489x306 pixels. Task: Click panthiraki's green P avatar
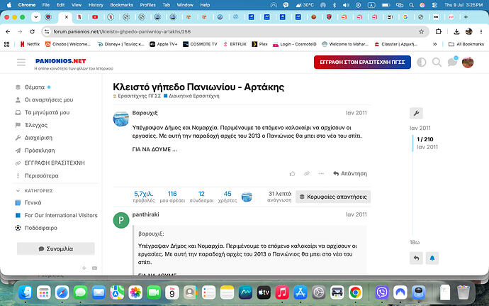pyautogui.click(x=121, y=220)
